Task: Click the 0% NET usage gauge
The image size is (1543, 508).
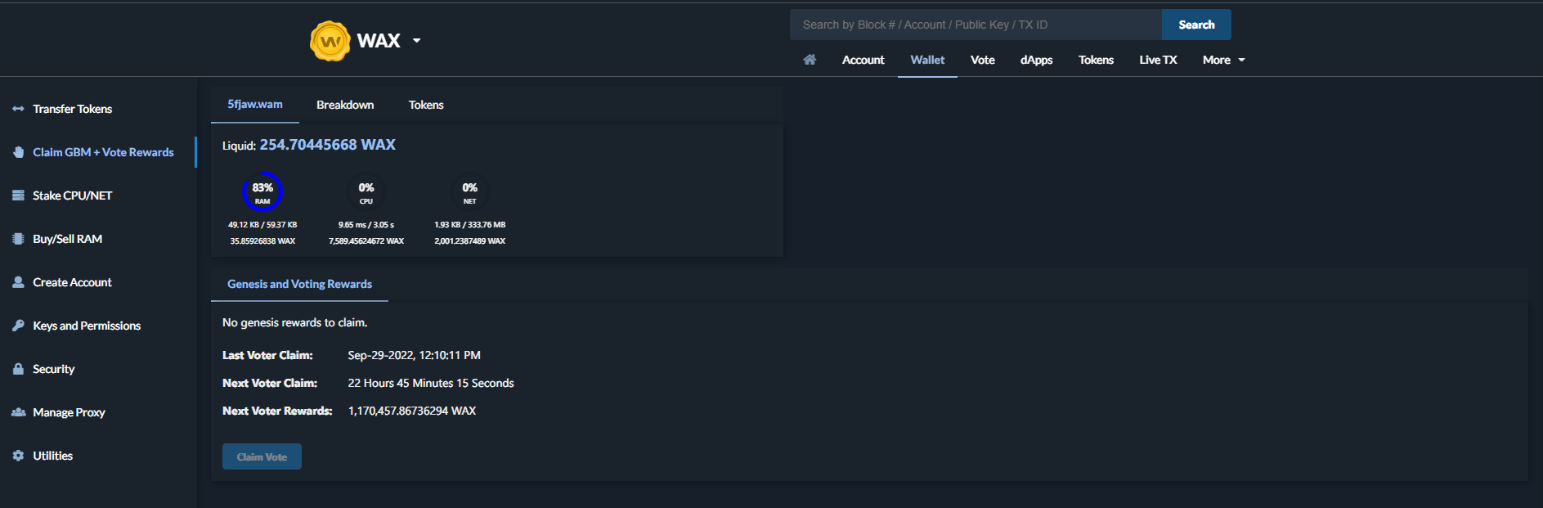Action: 470,191
